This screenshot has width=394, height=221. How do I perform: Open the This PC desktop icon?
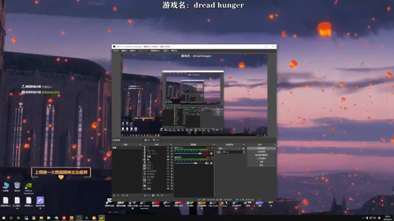(x=6, y=187)
